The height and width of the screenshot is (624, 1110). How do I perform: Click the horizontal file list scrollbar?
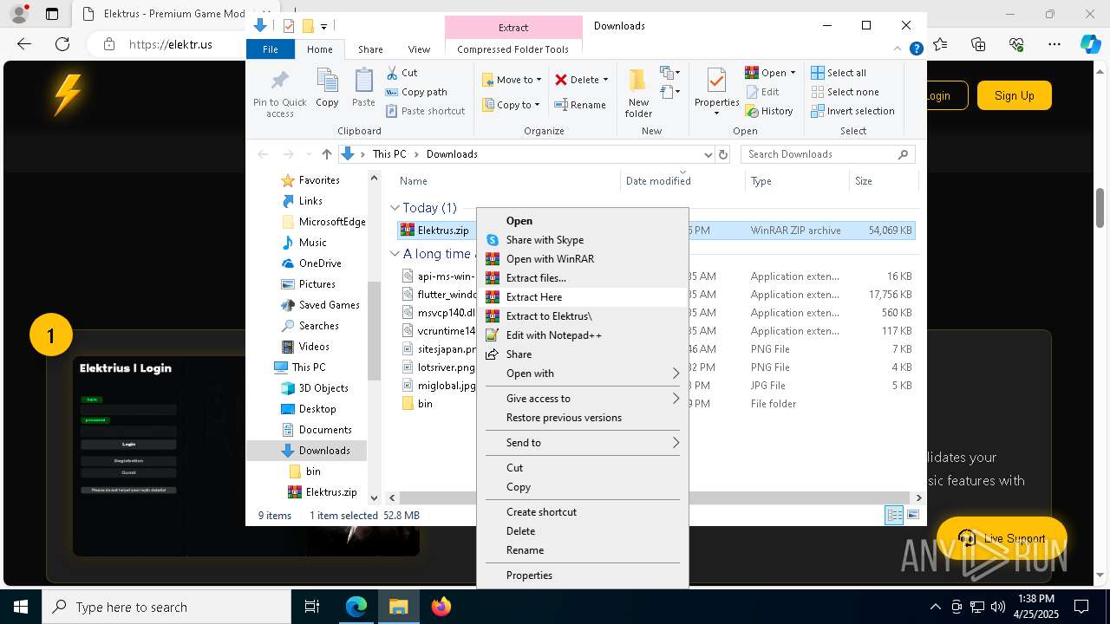tap(655, 497)
